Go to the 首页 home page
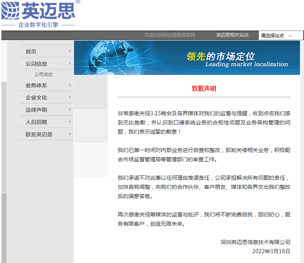304x263 pixels. coord(31,51)
